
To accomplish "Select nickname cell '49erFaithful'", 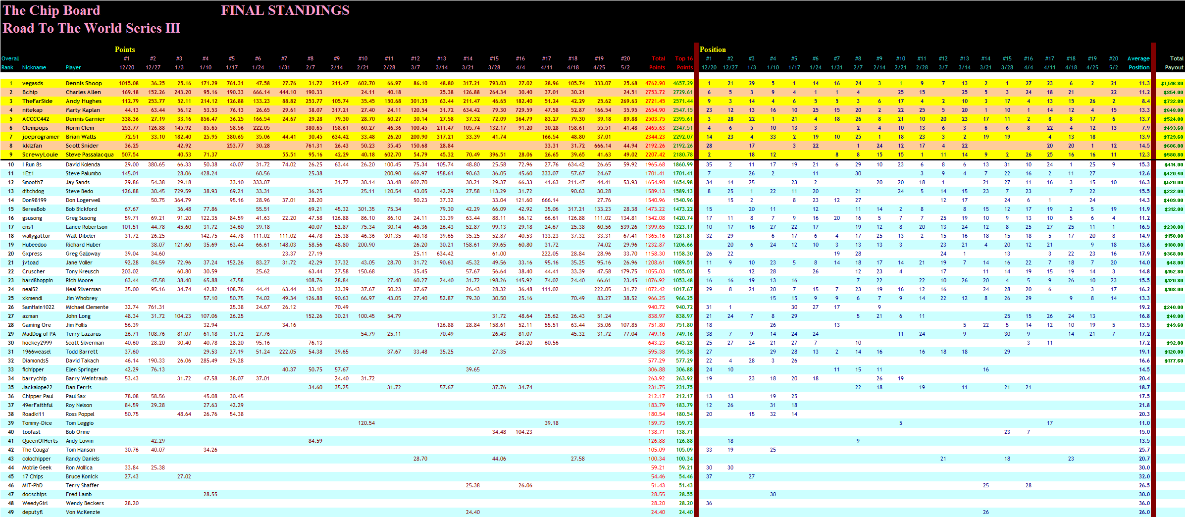I will click(x=37, y=406).
